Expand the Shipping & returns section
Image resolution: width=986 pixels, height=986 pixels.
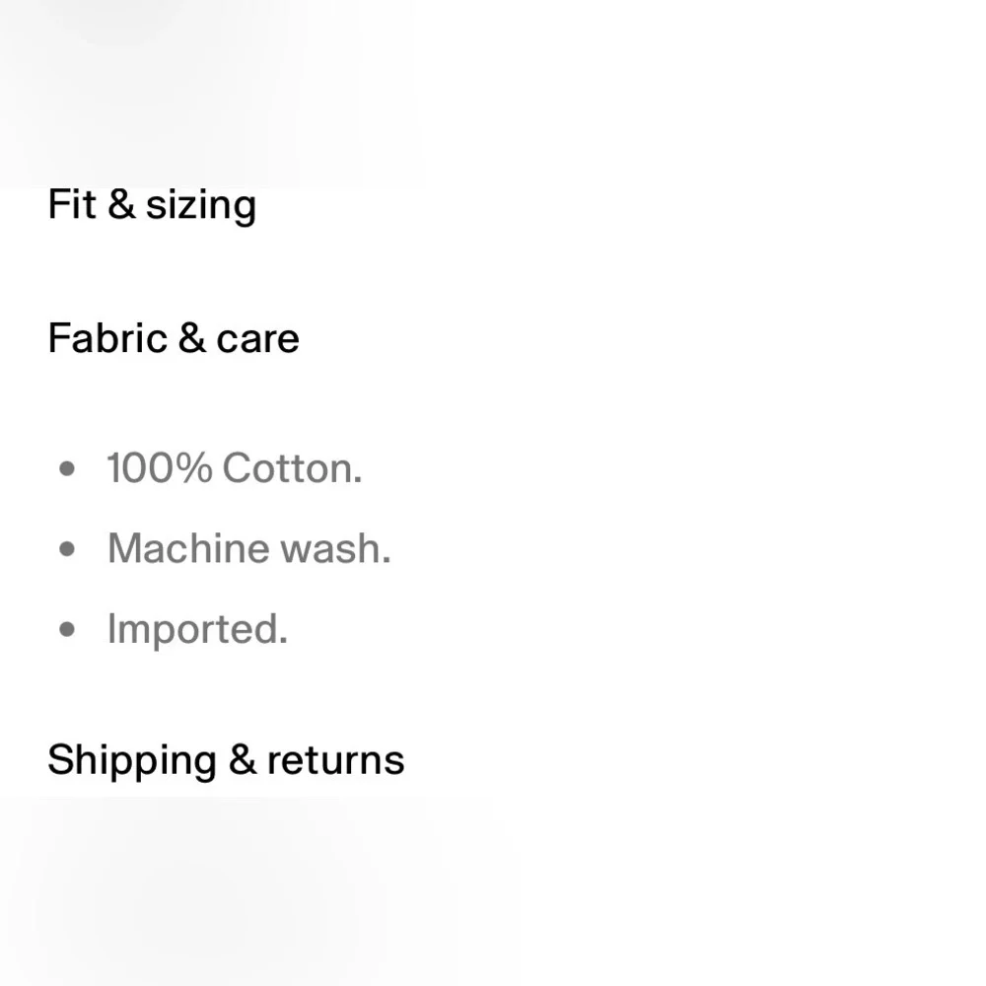(x=227, y=760)
